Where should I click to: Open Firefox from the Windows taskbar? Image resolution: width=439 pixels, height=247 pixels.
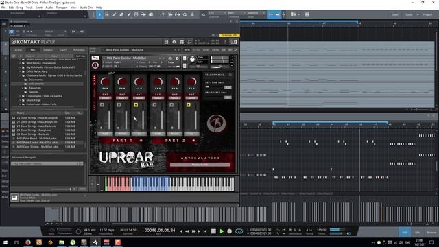pyautogui.click(x=28, y=242)
